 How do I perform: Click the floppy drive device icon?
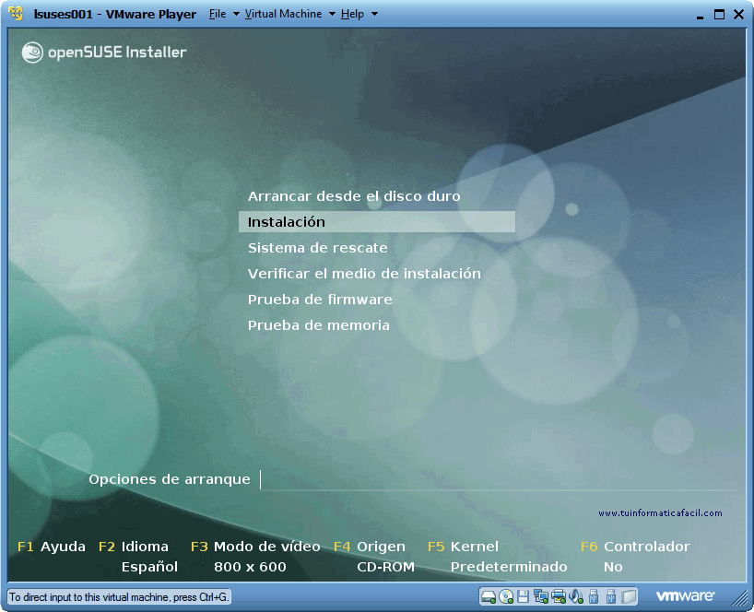524,596
